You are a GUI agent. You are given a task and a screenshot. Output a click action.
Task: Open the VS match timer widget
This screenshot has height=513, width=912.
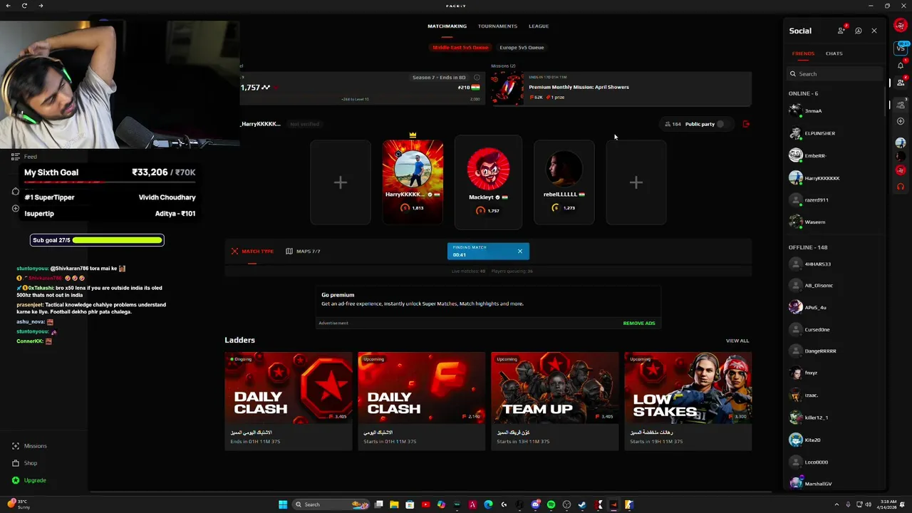tap(901, 48)
